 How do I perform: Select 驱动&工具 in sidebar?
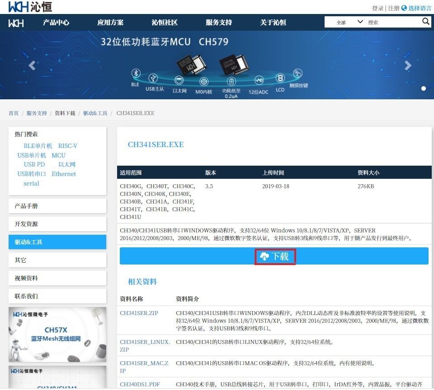click(x=57, y=242)
